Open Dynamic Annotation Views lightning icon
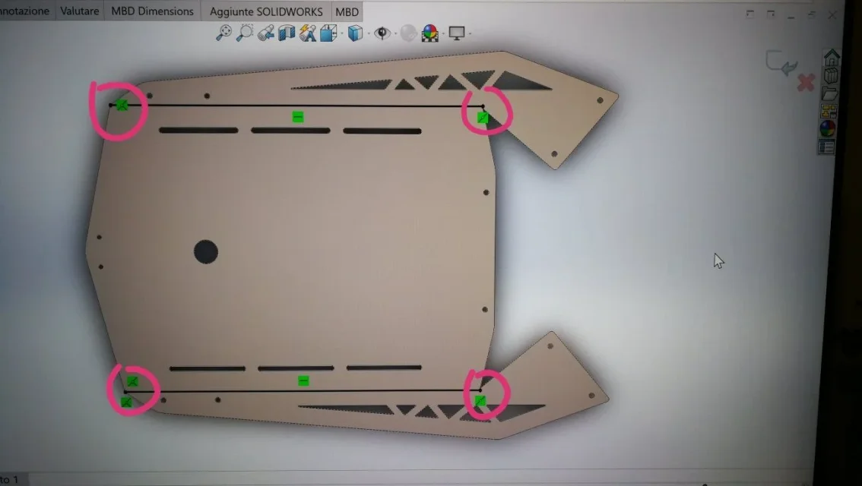The image size is (862, 486). (x=307, y=33)
